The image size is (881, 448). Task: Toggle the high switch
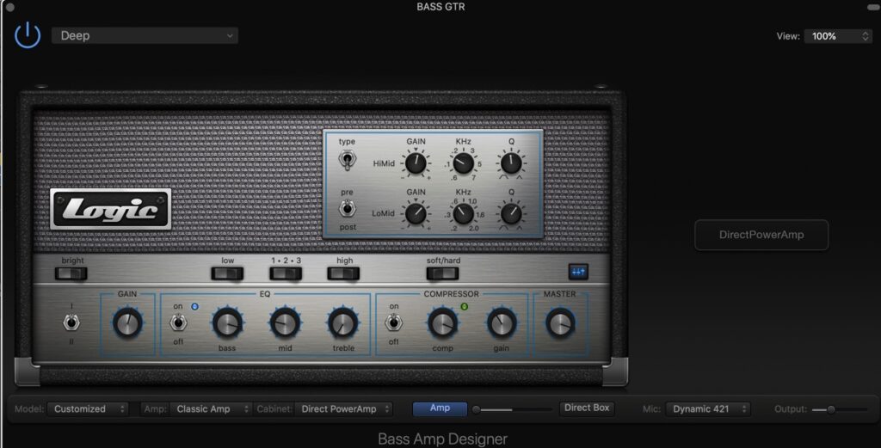click(343, 273)
